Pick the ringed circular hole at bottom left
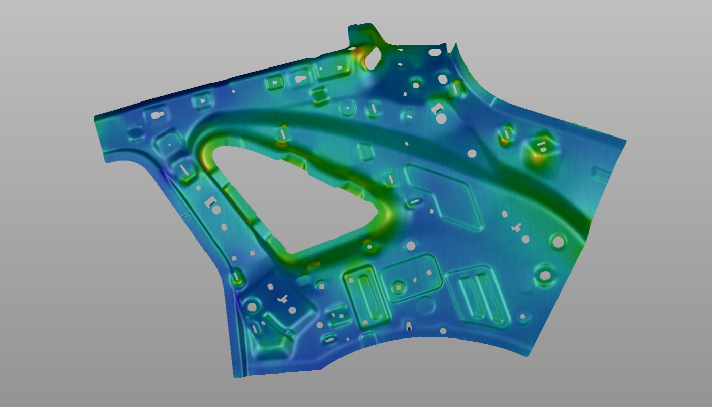The width and height of the screenshot is (712, 407). (252, 307)
